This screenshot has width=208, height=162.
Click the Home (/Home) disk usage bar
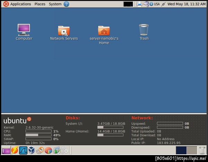tap(110, 135)
